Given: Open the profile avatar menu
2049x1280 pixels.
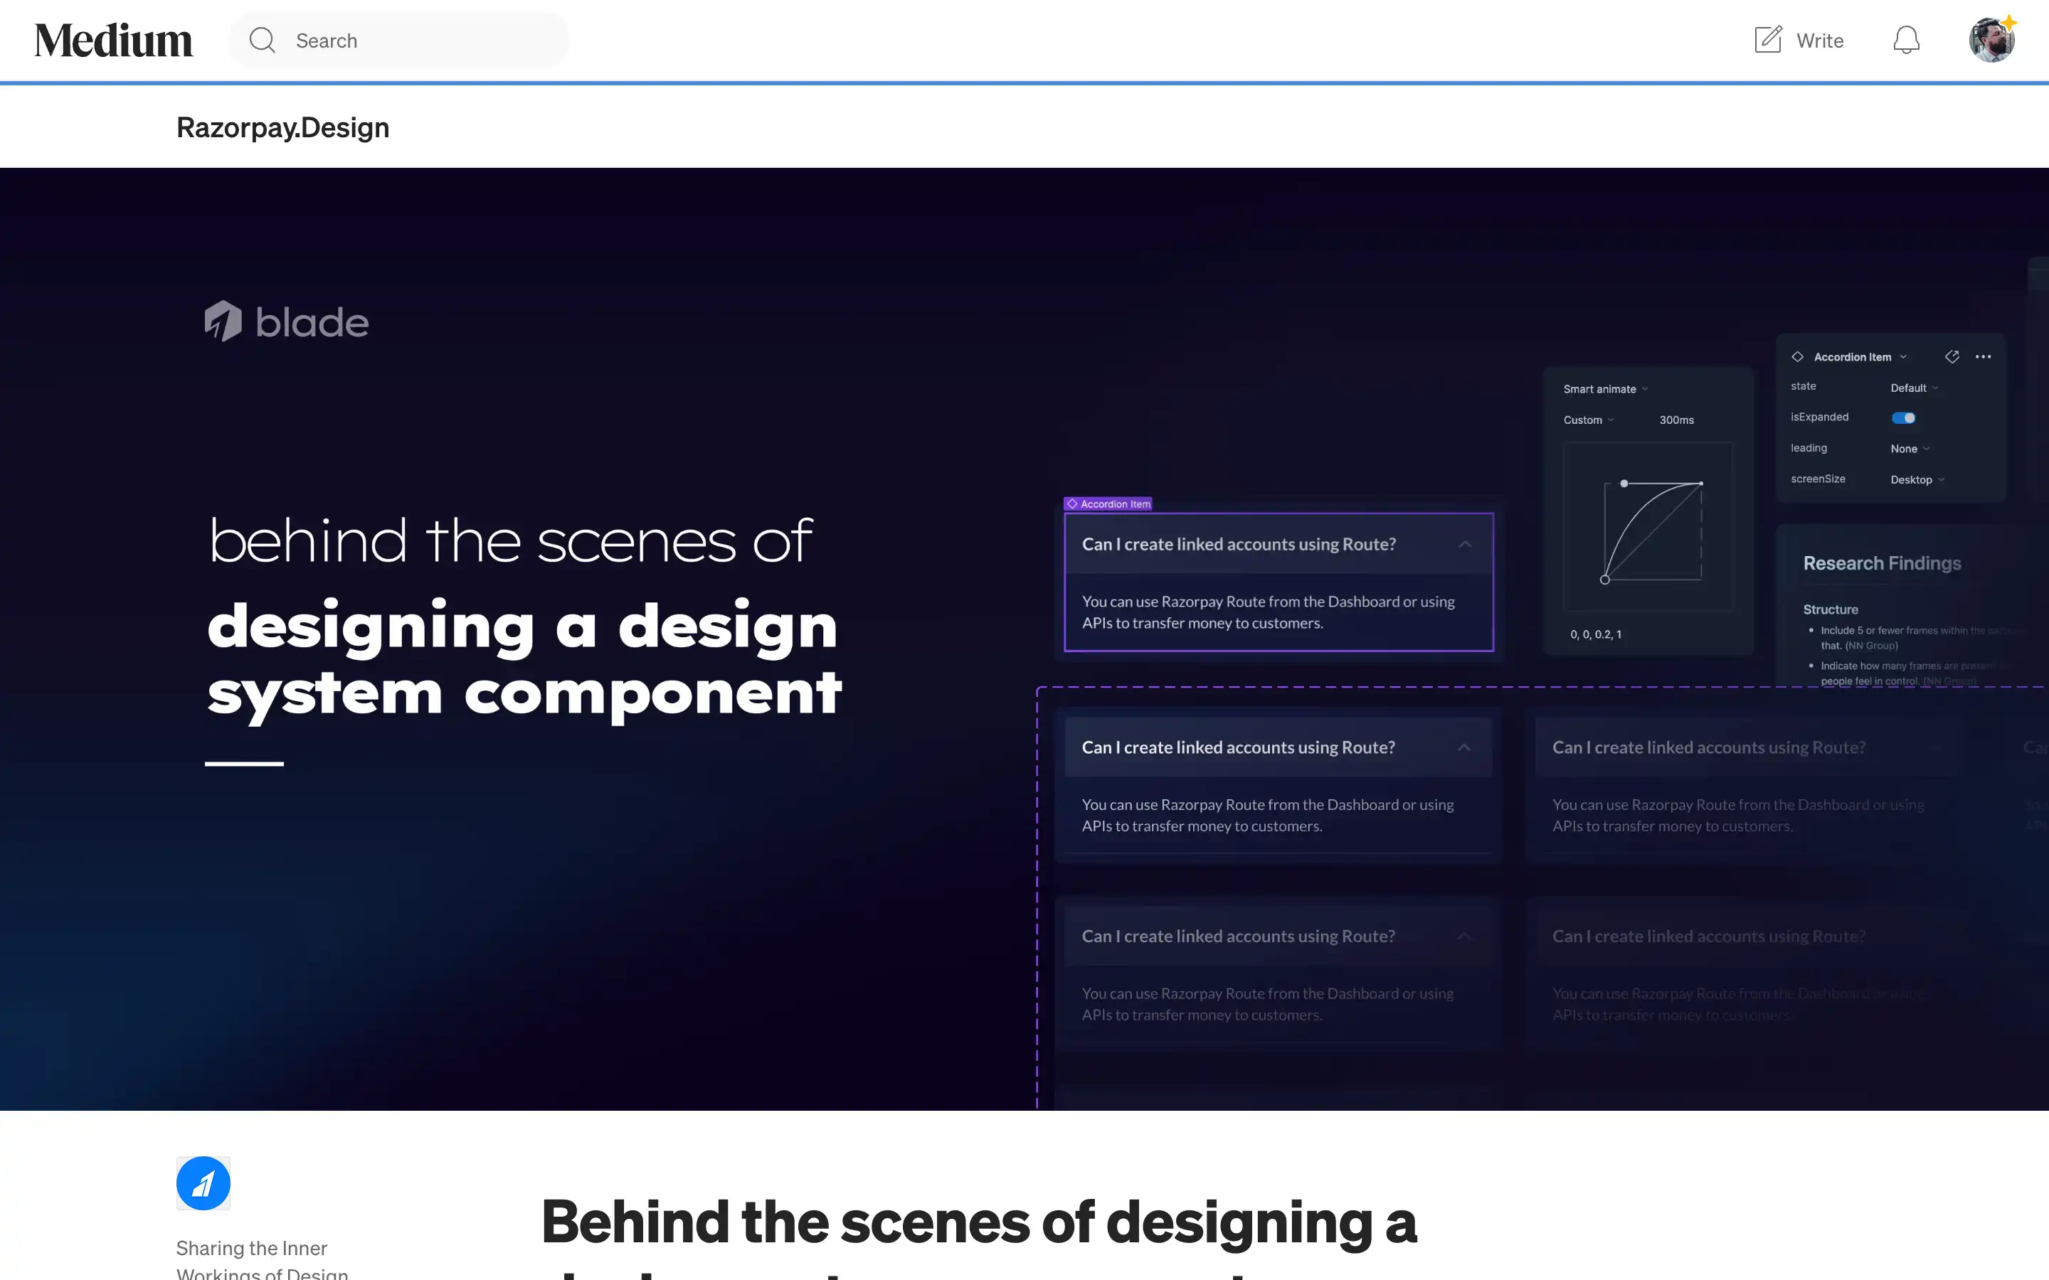Looking at the screenshot, I should 1991,41.
